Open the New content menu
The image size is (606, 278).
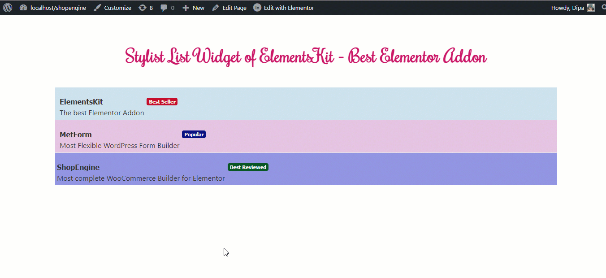193,8
